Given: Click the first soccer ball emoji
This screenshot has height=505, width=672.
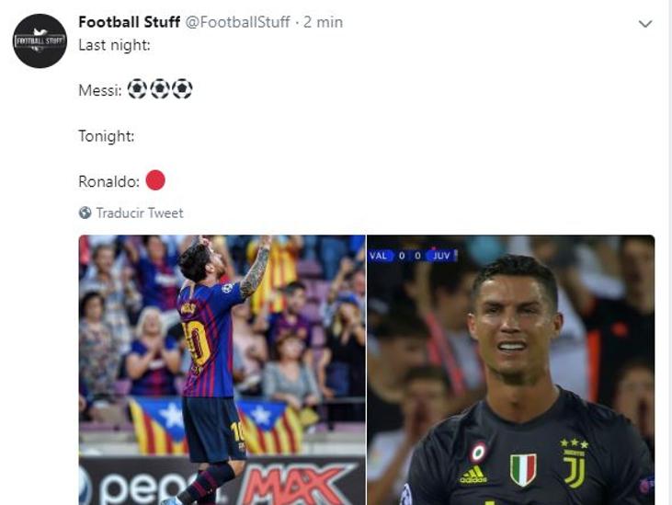Looking at the screenshot, I should pos(137,88).
